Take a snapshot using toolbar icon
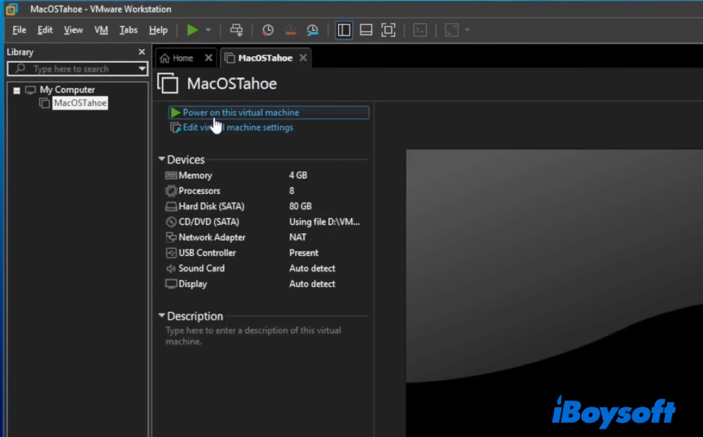Image resolution: width=703 pixels, height=437 pixels. tap(268, 30)
